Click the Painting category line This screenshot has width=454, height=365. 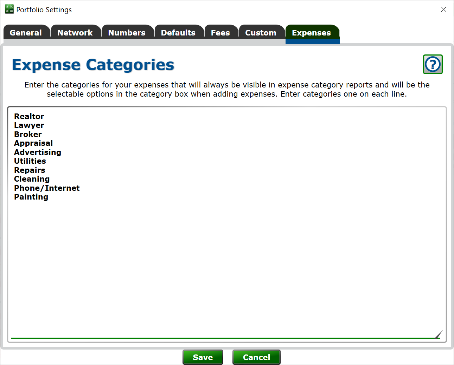31,197
